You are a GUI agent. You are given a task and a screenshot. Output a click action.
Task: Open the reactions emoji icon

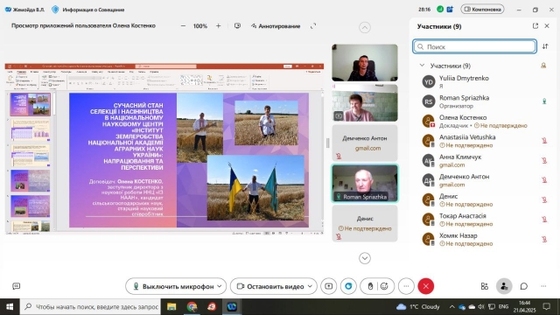(384, 286)
